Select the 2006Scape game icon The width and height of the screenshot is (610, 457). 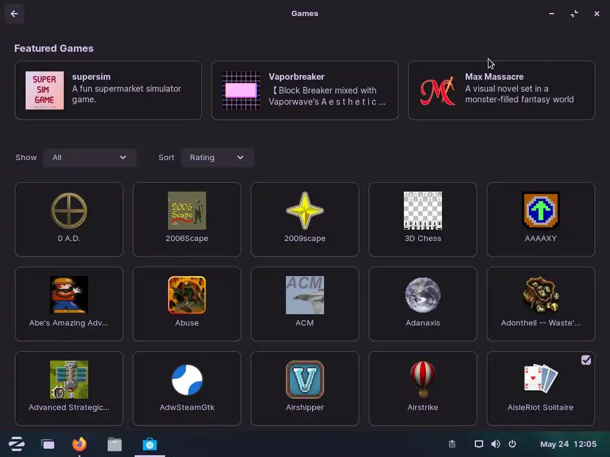point(186,210)
